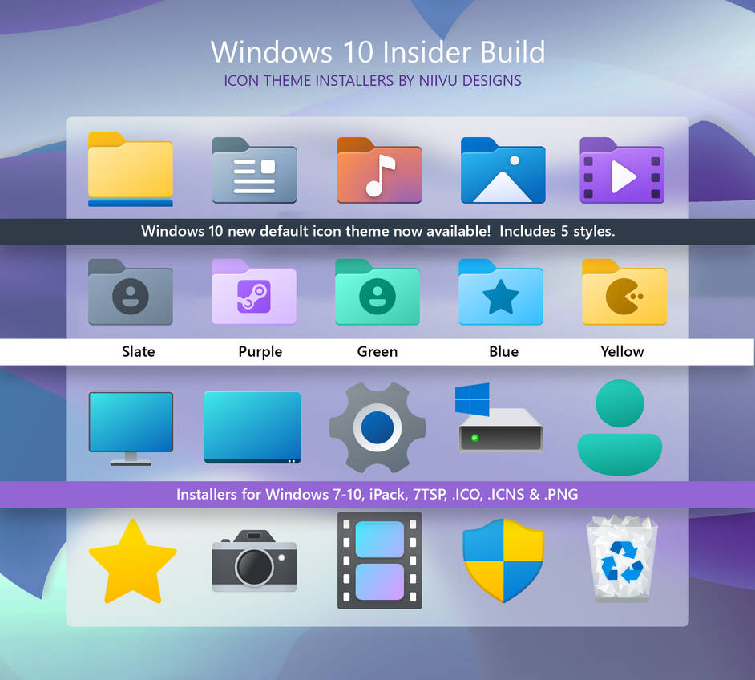Viewport: 755px width, 680px height.
Task: Click the Slate style label
Action: tap(138, 351)
